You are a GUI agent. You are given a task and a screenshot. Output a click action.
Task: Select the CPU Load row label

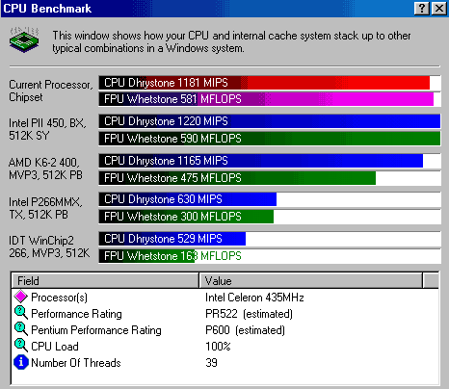tap(55, 347)
